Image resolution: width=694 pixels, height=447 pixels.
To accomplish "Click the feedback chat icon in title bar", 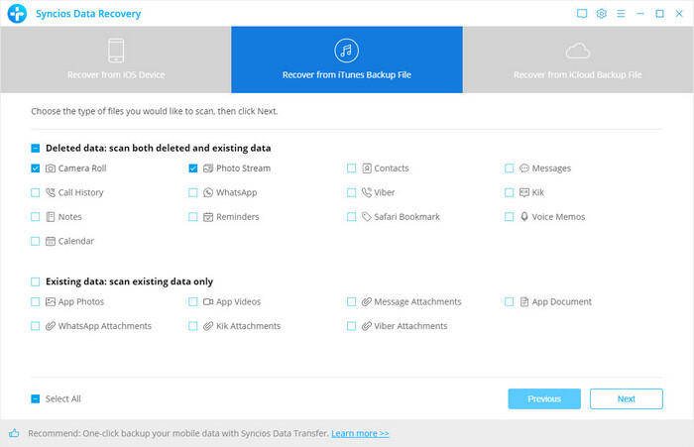I will (x=581, y=14).
